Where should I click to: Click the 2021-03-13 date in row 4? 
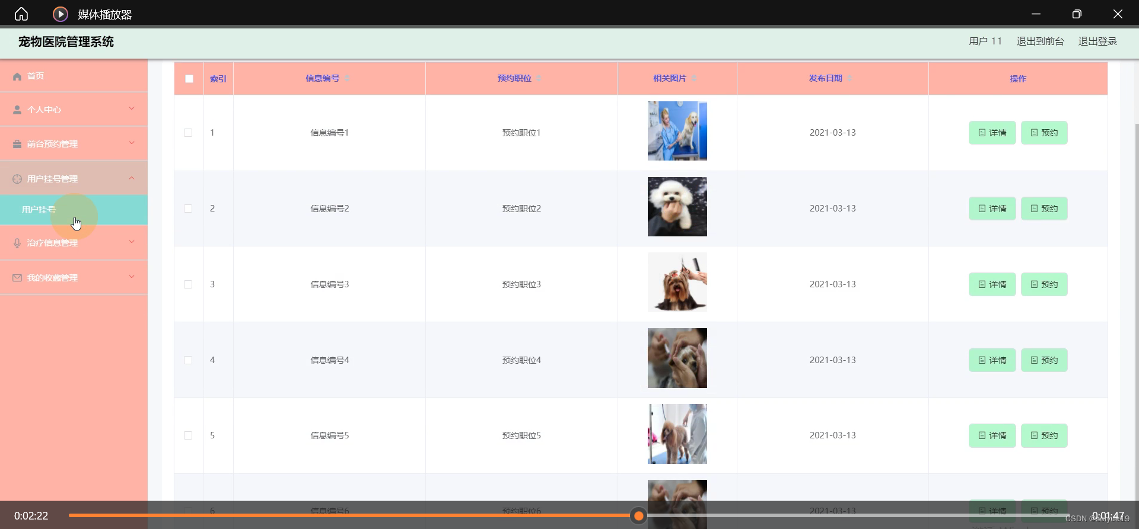(x=833, y=360)
